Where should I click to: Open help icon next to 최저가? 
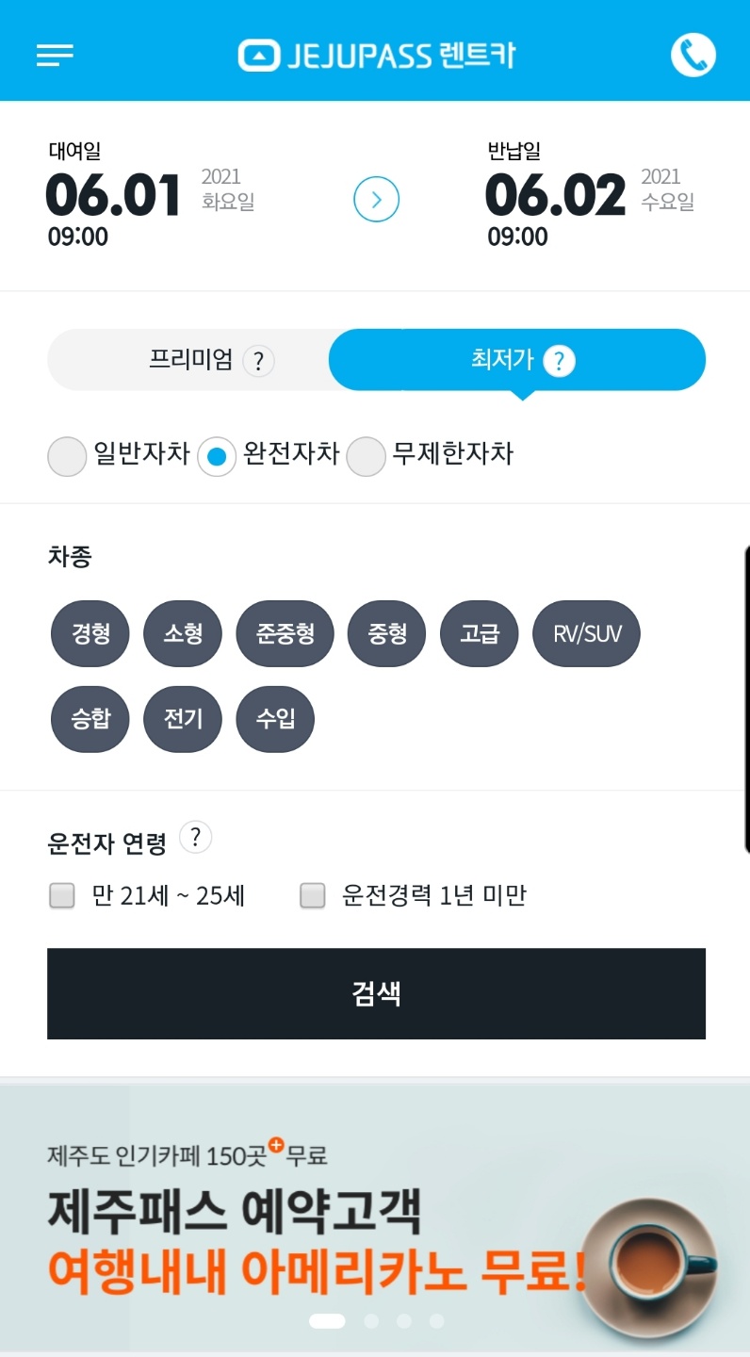pyautogui.click(x=559, y=360)
